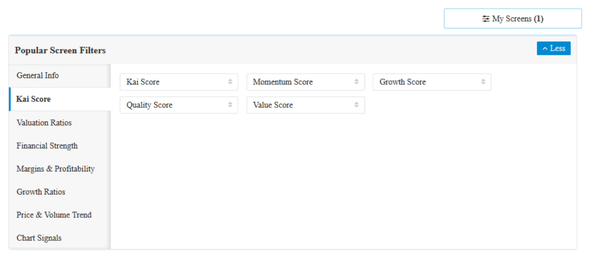The height and width of the screenshot is (264, 594).
Task: Click the sort arrows icon in Value Score field
Action: point(356,105)
